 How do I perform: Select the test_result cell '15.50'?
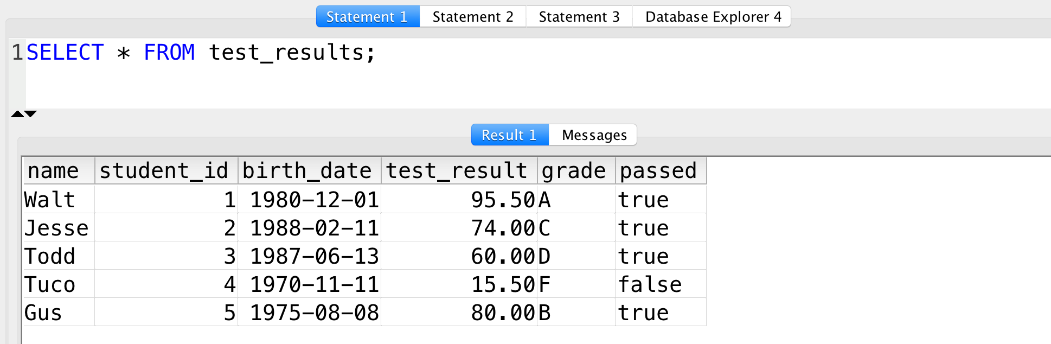(x=459, y=284)
